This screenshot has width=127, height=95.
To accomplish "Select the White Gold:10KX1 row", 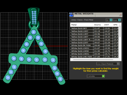I will tap(94, 48).
